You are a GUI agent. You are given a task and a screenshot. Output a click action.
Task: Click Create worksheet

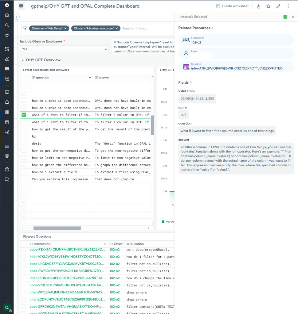(232, 6)
